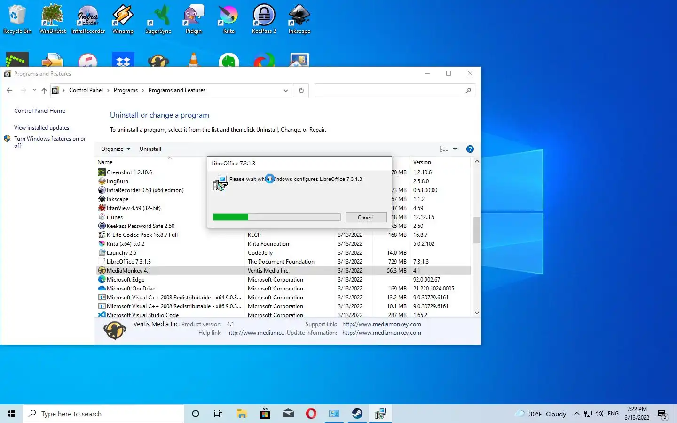This screenshot has height=423, width=677.
Task: Refresh the Programs and Features list
Action: [301, 90]
